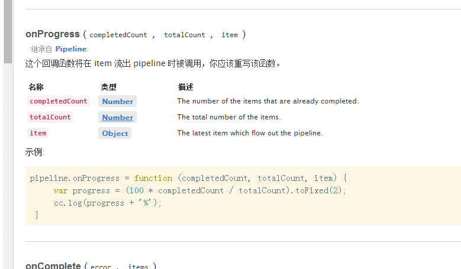The height and width of the screenshot is (269, 461).
Task: Select item name in parameter table
Action: pyautogui.click(x=38, y=133)
